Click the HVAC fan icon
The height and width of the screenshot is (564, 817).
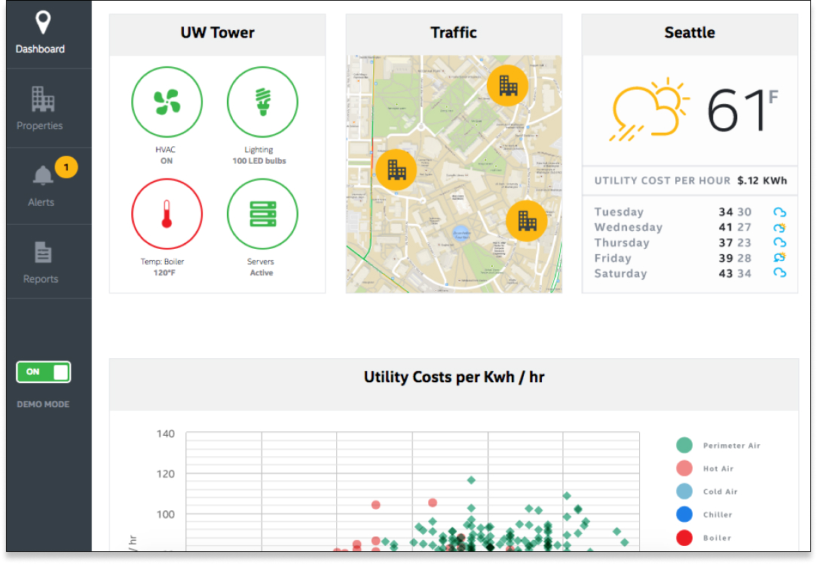point(167,103)
